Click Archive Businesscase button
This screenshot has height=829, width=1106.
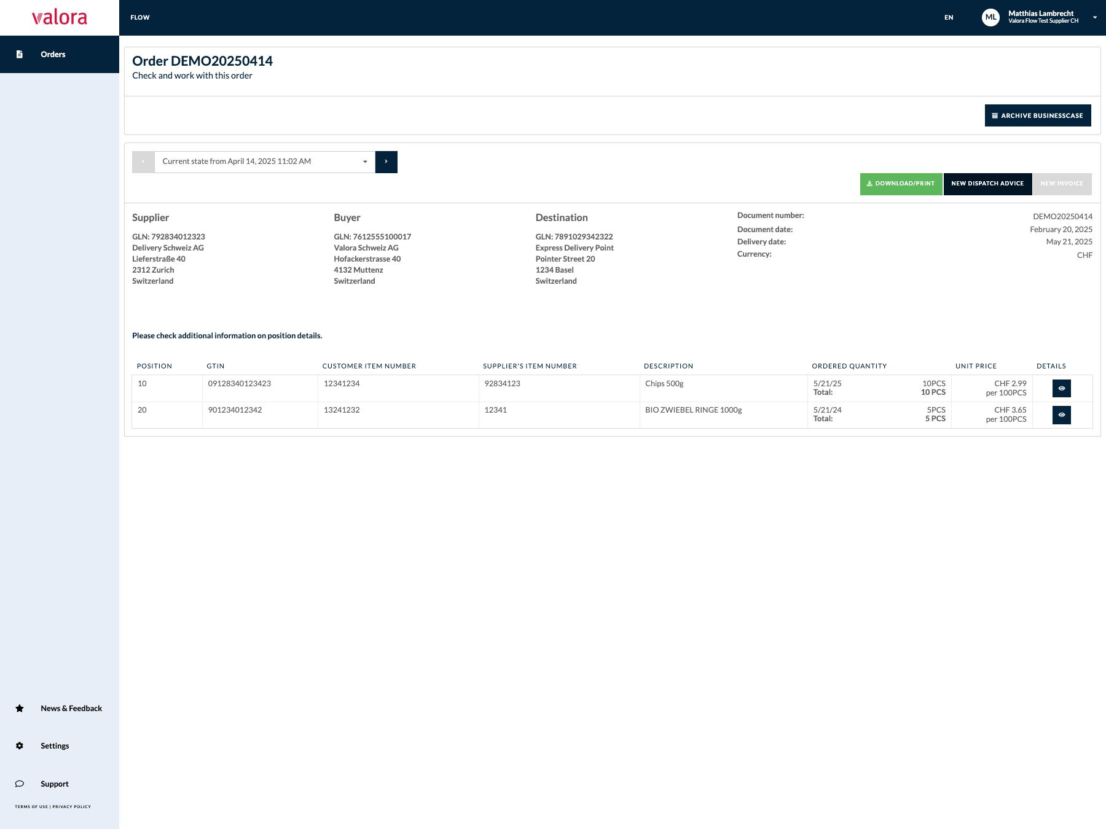click(1038, 115)
